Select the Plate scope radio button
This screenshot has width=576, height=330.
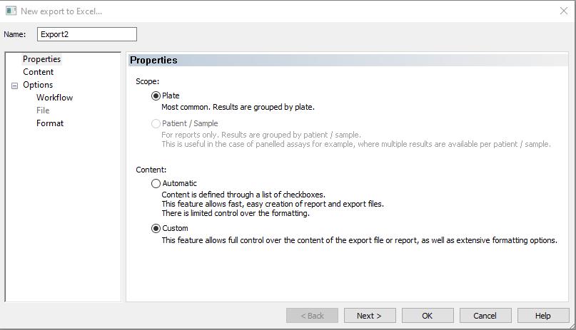pyautogui.click(x=156, y=96)
